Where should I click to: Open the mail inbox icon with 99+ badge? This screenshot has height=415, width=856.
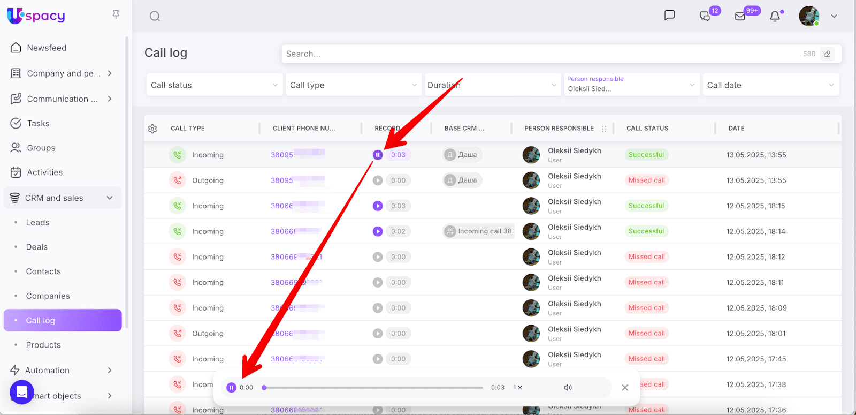pyautogui.click(x=740, y=16)
